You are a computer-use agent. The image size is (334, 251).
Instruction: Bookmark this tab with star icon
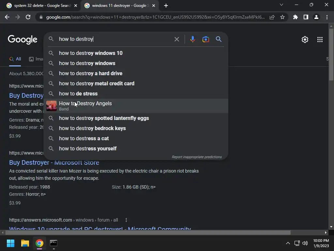point(282,17)
